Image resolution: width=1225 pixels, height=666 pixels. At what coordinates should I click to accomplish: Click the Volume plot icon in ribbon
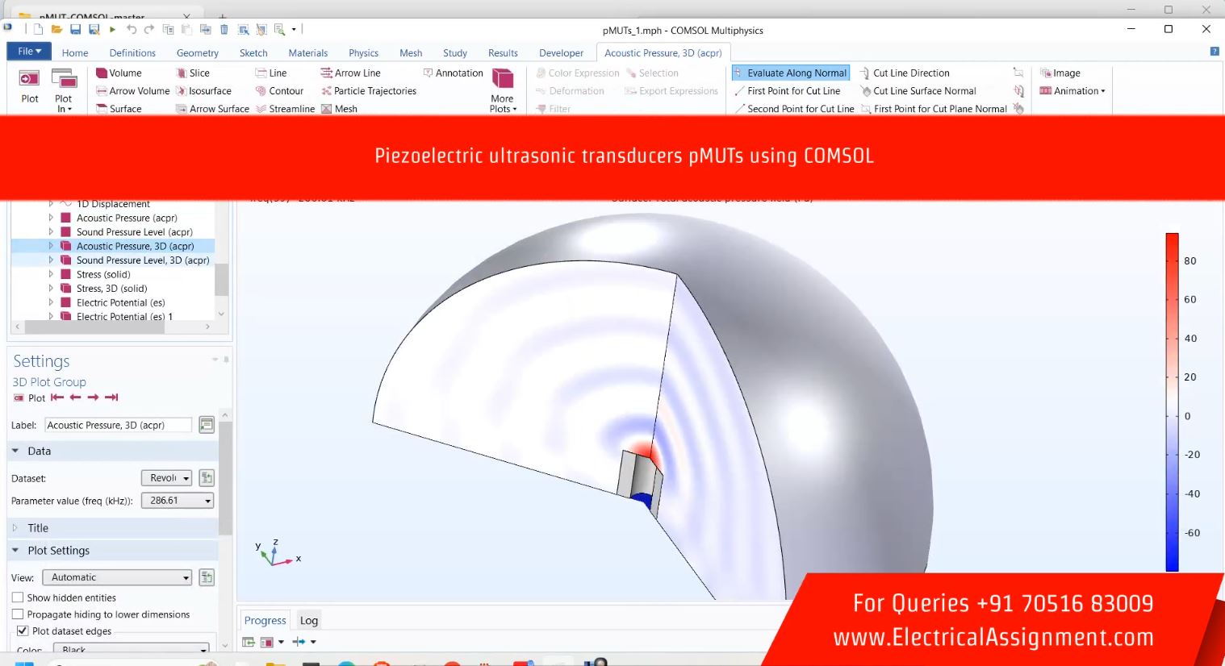pyautogui.click(x=102, y=73)
